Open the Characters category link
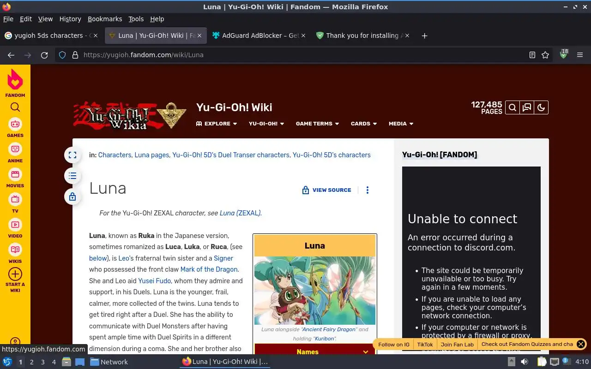This screenshot has height=369, width=591. tap(115, 155)
